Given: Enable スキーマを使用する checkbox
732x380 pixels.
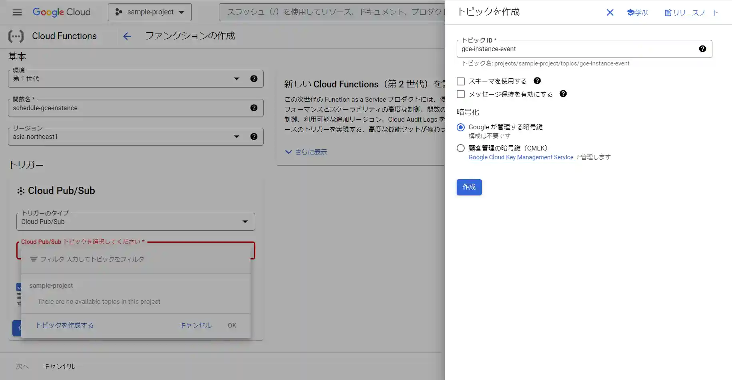Looking at the screenshot, I should [461, 81].
